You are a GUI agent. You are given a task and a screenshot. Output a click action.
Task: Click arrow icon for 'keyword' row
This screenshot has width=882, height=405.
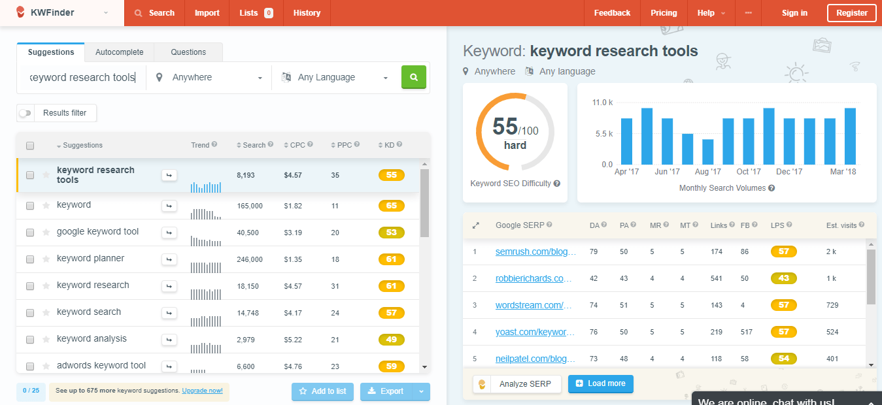pyautogui.click(x=169, y=206)
